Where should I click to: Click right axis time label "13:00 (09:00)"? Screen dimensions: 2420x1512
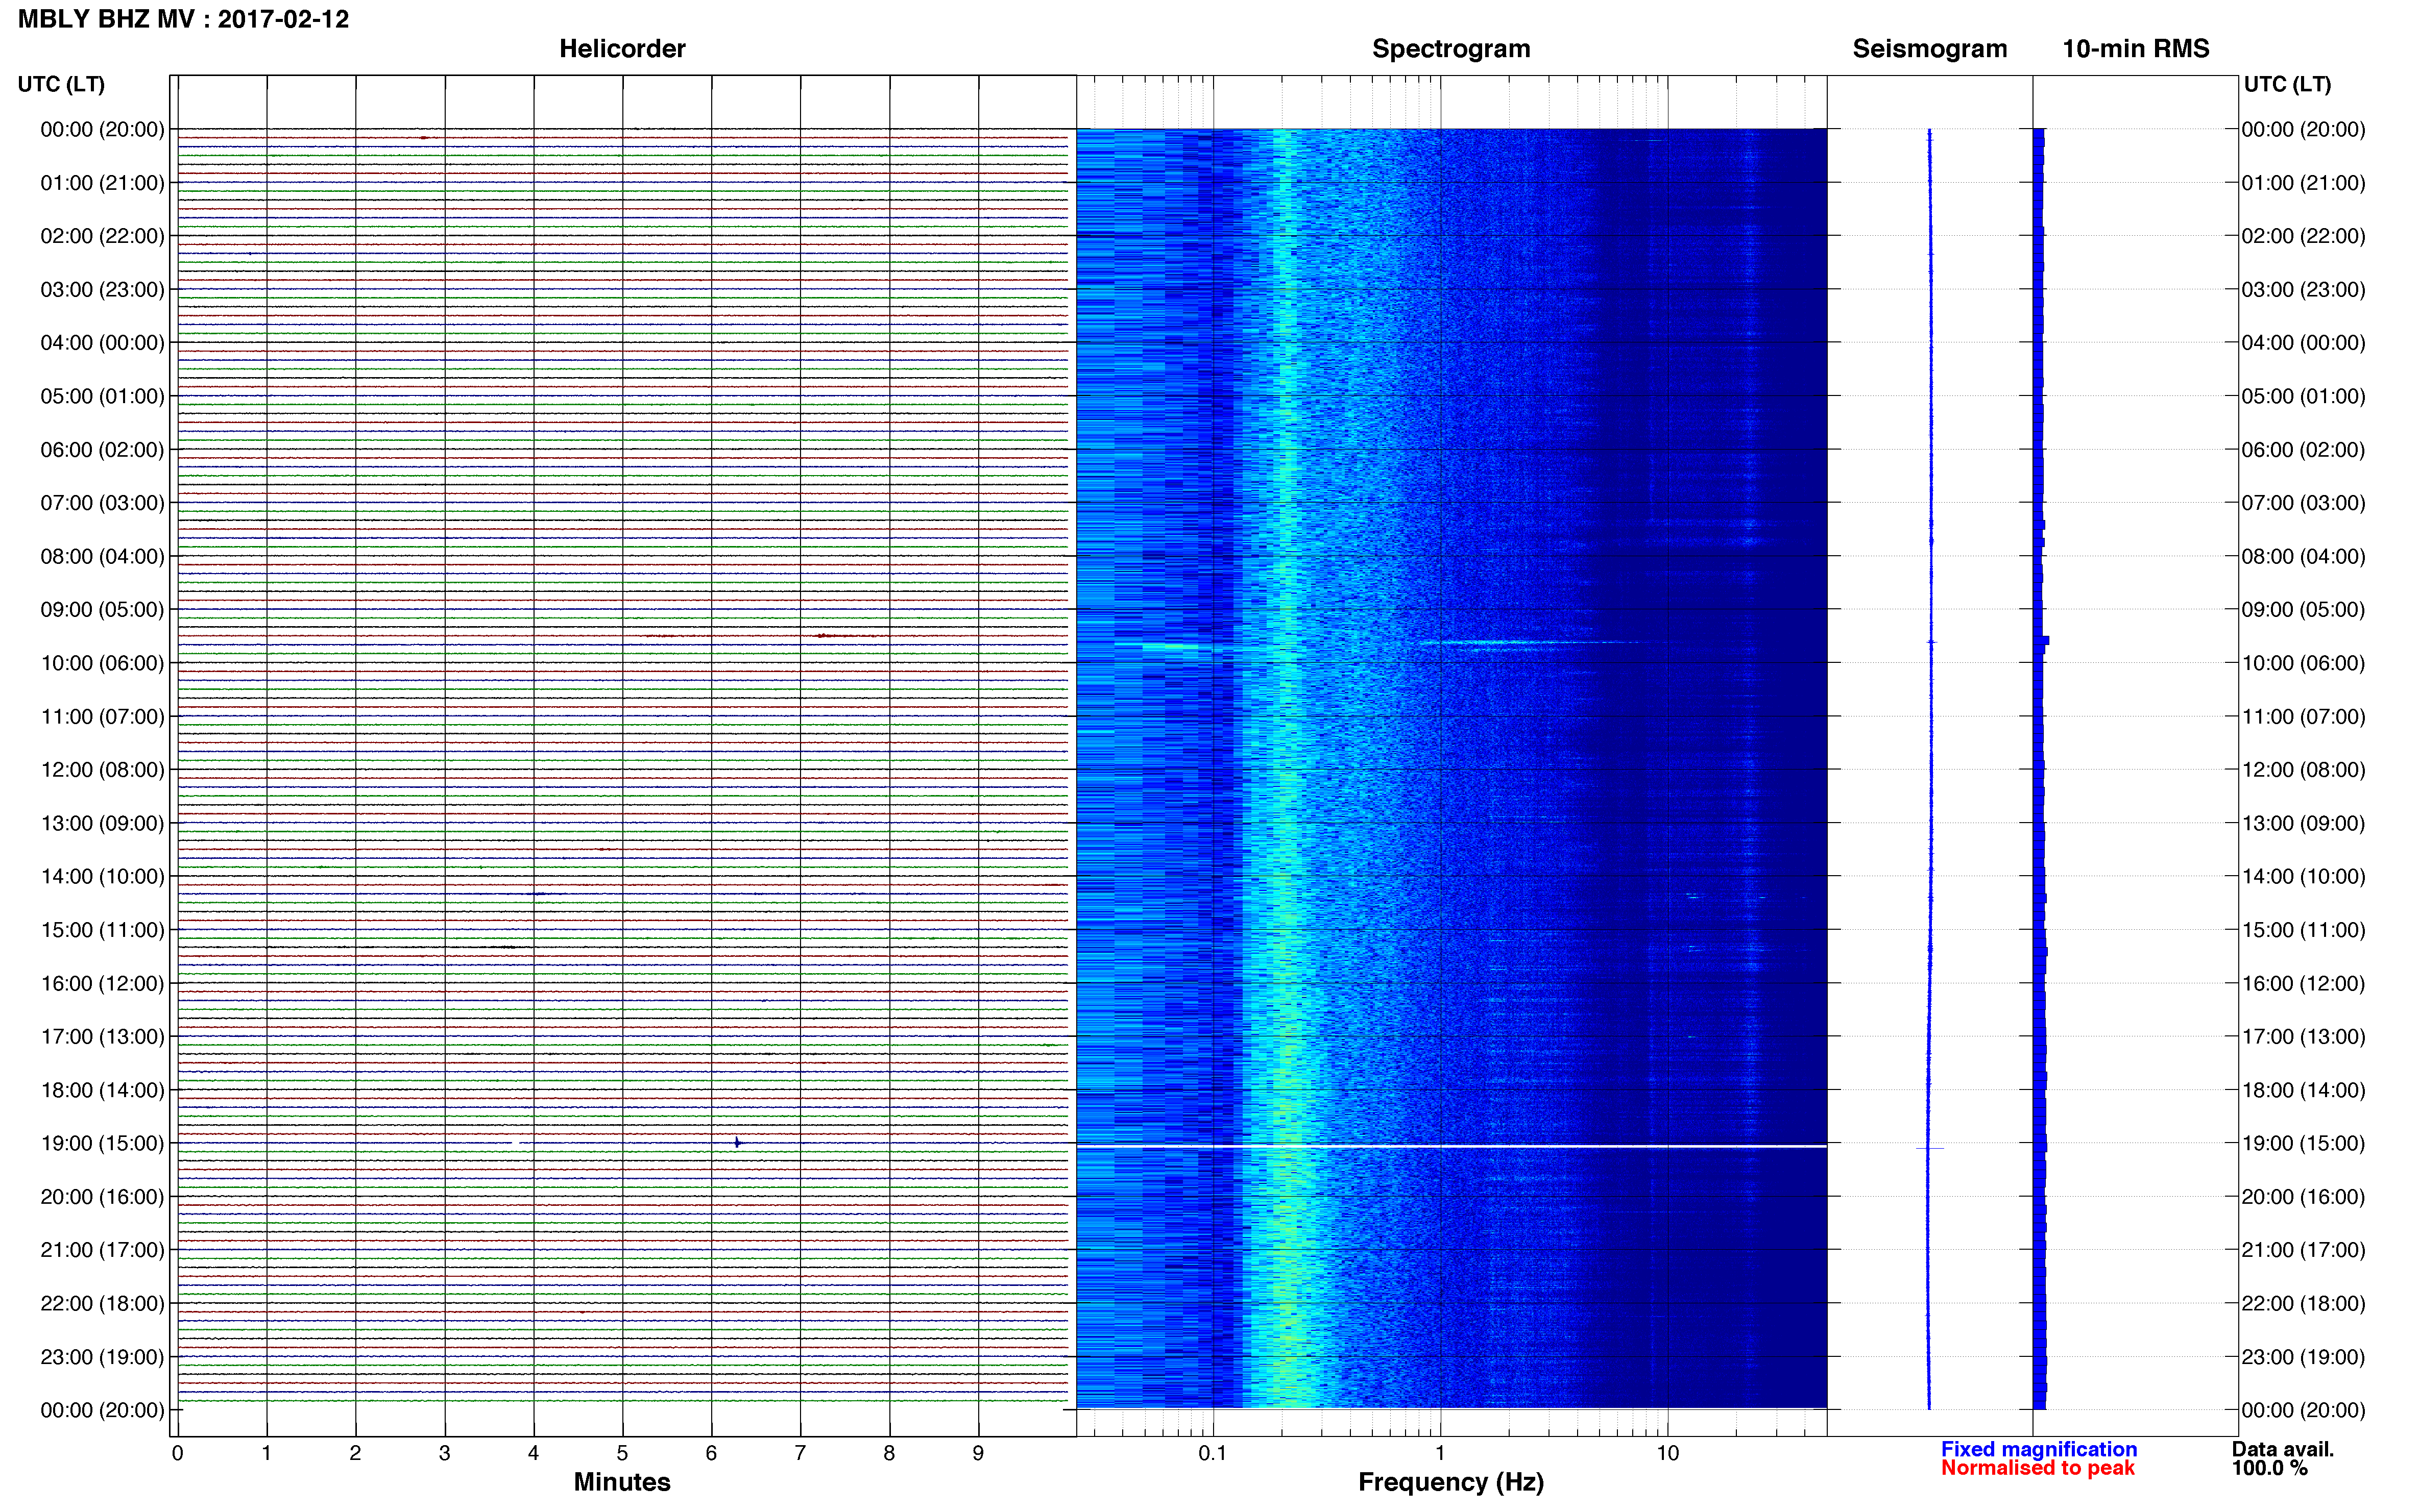tap(2303, 823)
